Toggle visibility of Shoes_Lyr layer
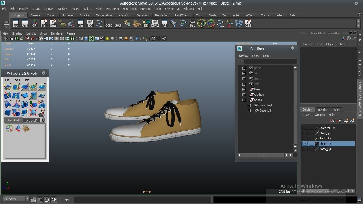363x204 pixels. pos(305,144)
